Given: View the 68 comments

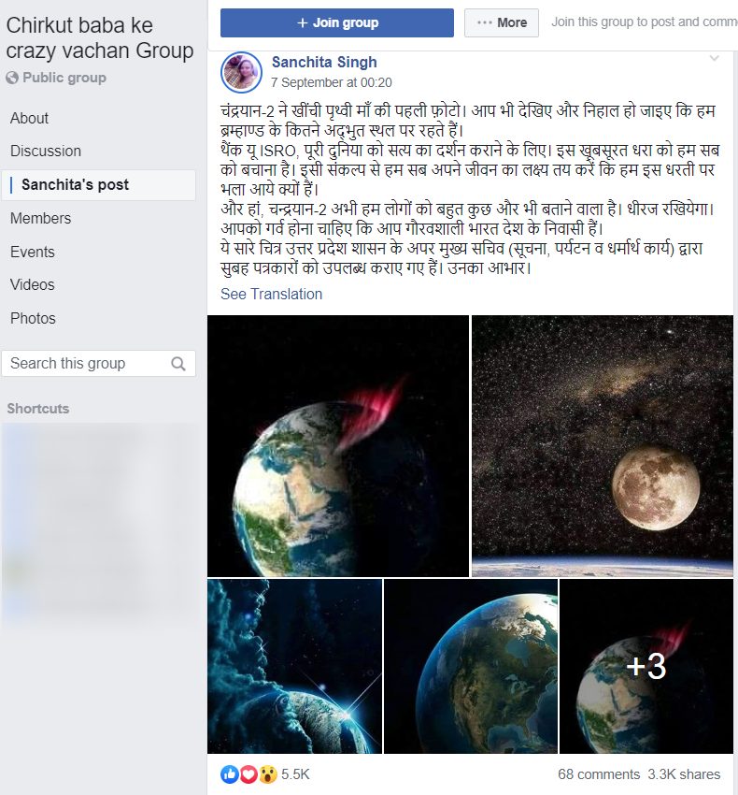Looking at the screenshot, I should coord(599,774).
